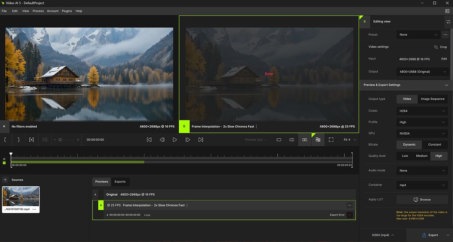The image size is (453, 242).
Task: Open the Codec H264 dropdown
Action: click(x=422, y=111)
